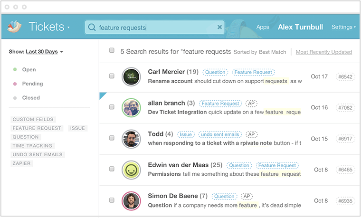Expand the Settings dropdown
Screen dimensions: 361x218
[343, 27]
